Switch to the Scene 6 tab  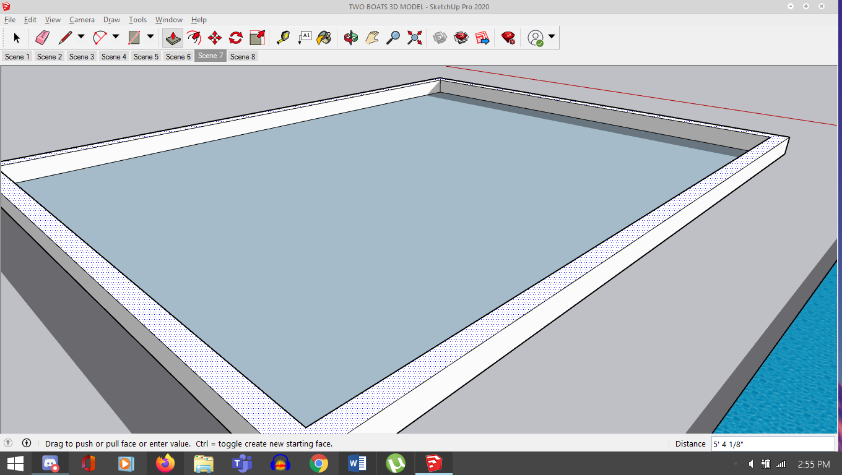[x=178, y=56]
